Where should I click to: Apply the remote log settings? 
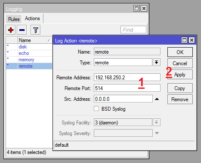(x=180, y=75)
